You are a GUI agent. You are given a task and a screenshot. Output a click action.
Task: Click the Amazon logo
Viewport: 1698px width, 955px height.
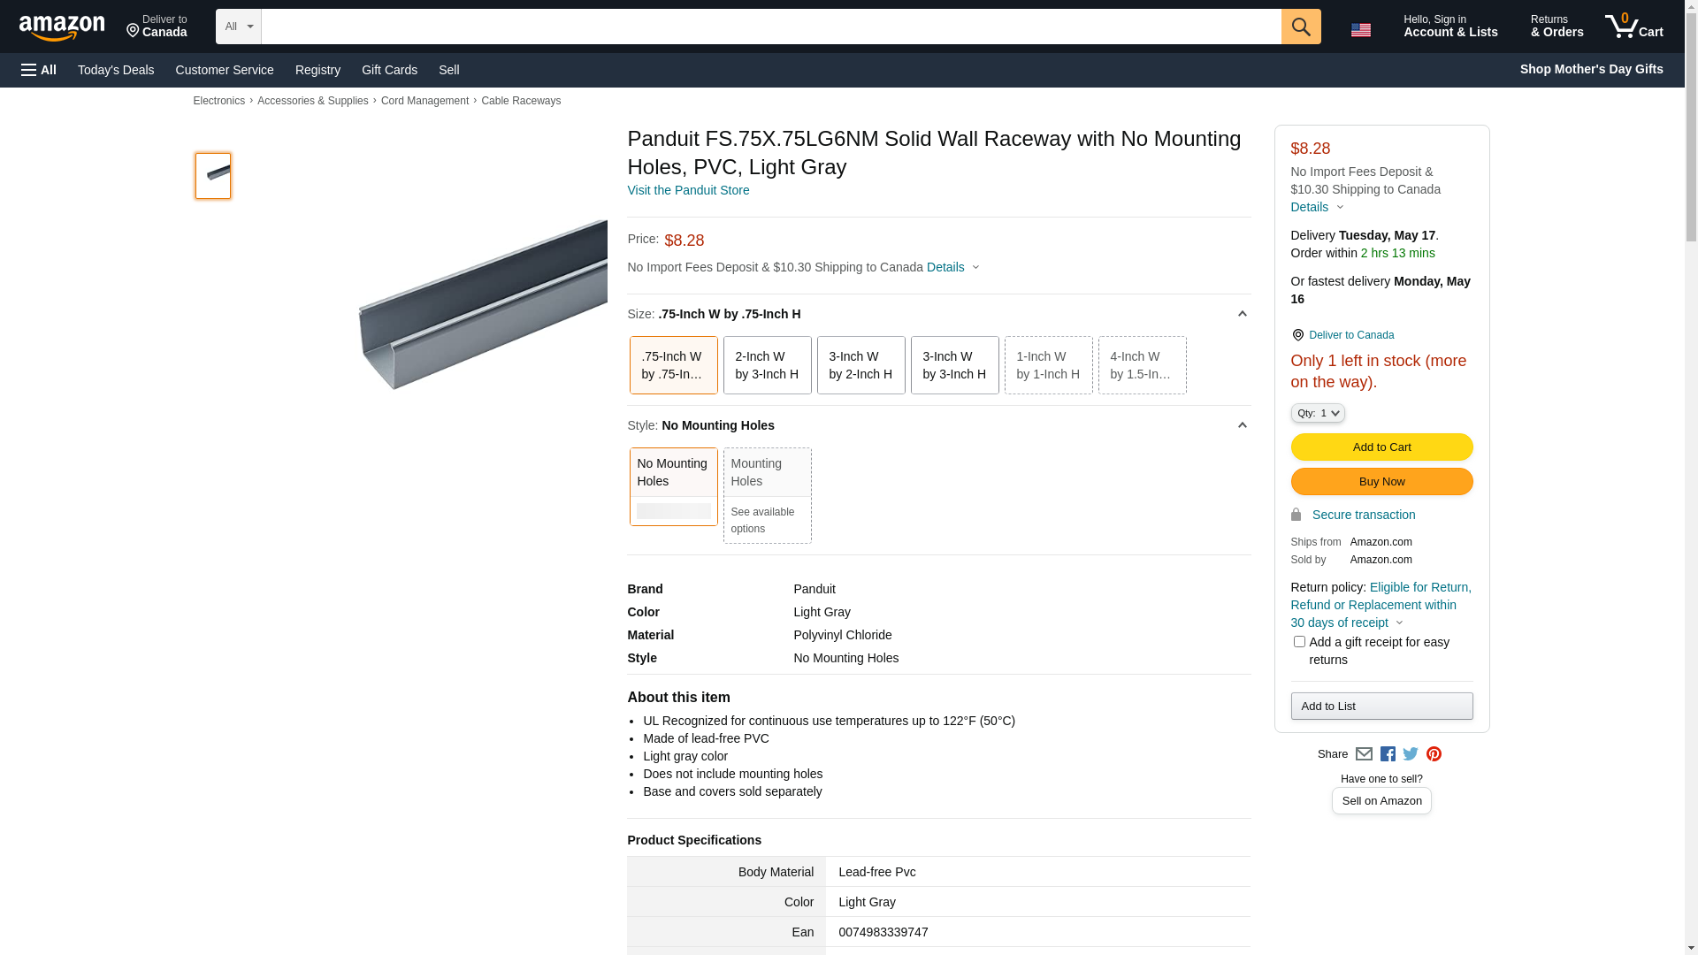(x=62, y=27)
